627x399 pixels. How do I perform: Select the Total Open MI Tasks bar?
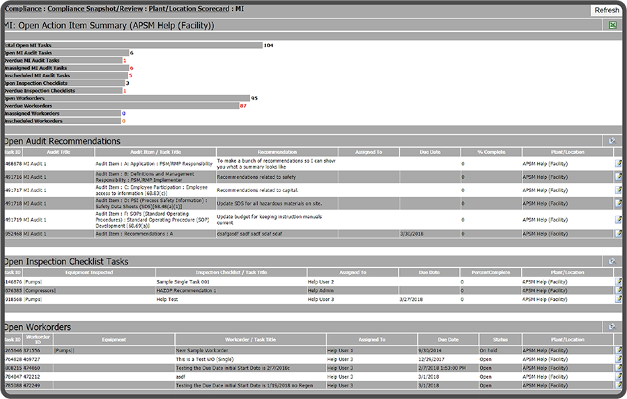(x=132, y=45)
